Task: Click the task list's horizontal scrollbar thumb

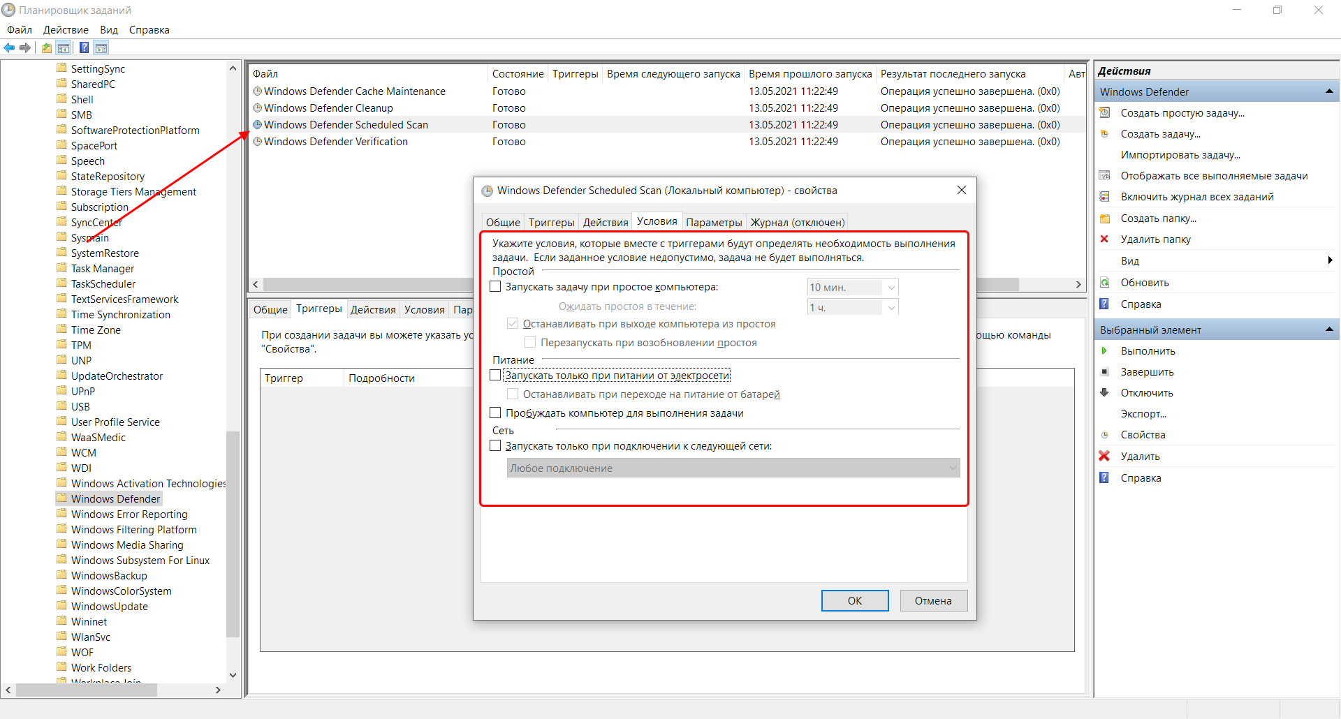Action: [x=641, y=284]
